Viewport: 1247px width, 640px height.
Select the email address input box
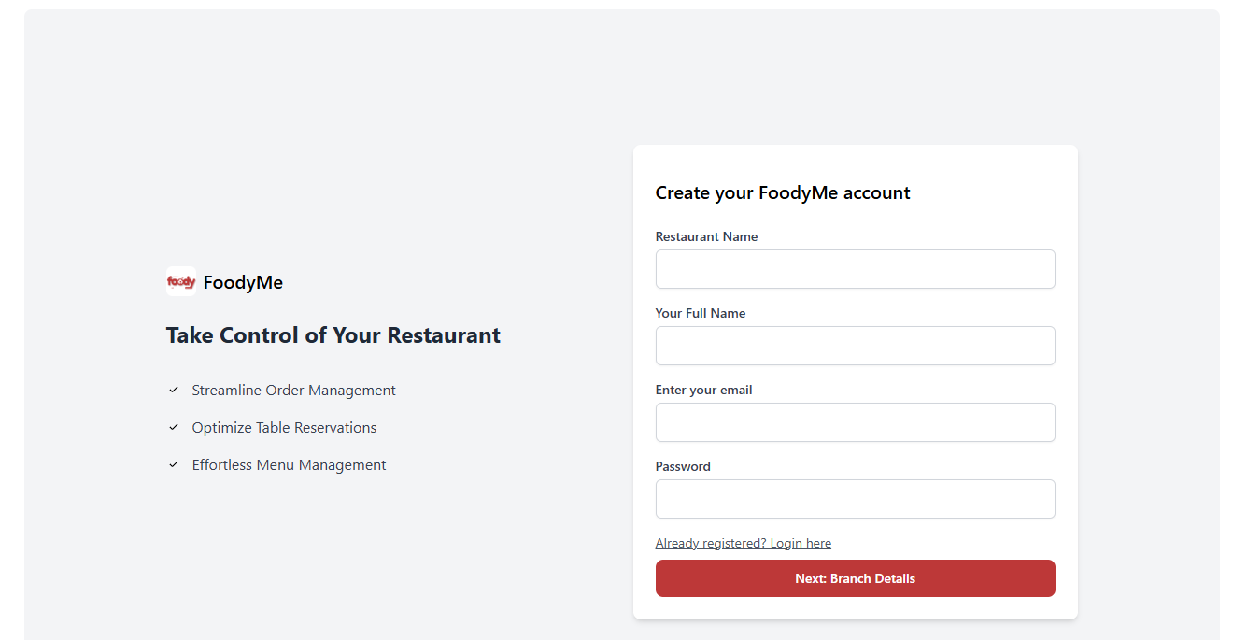click(856, 422)
